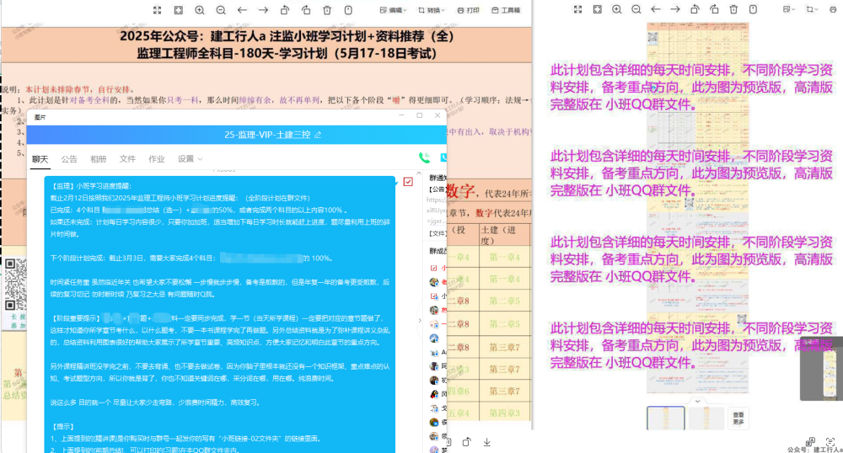Screen dimensions: 843x453
Task: Go to next image in right viewer
Action: 675,9
